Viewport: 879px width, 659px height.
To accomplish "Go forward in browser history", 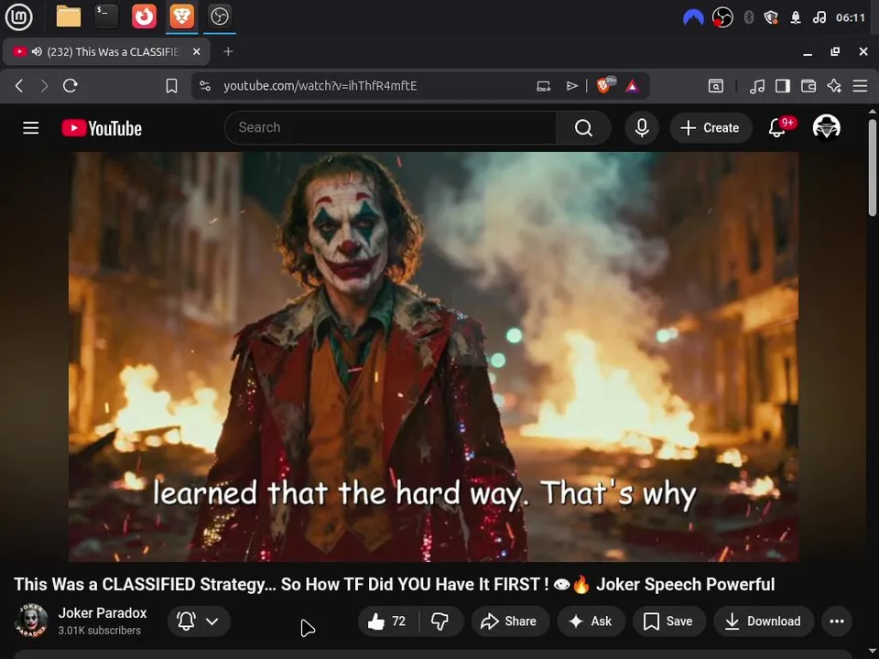I will (44, 86).
